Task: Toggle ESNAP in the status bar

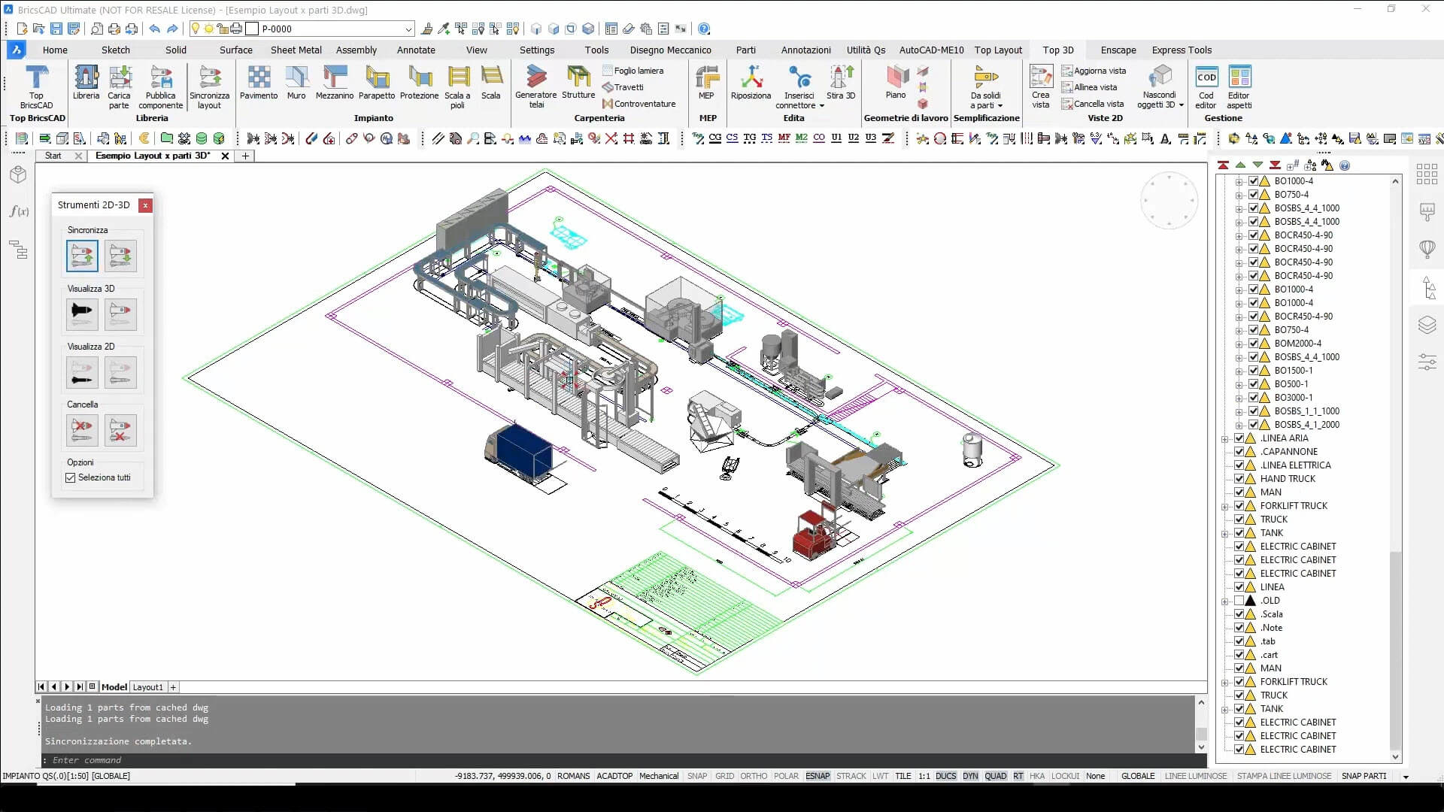Action: [x=817, y=776]
